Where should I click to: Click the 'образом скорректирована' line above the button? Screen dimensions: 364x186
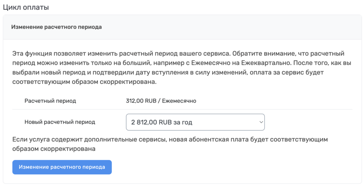click(54, 149)
